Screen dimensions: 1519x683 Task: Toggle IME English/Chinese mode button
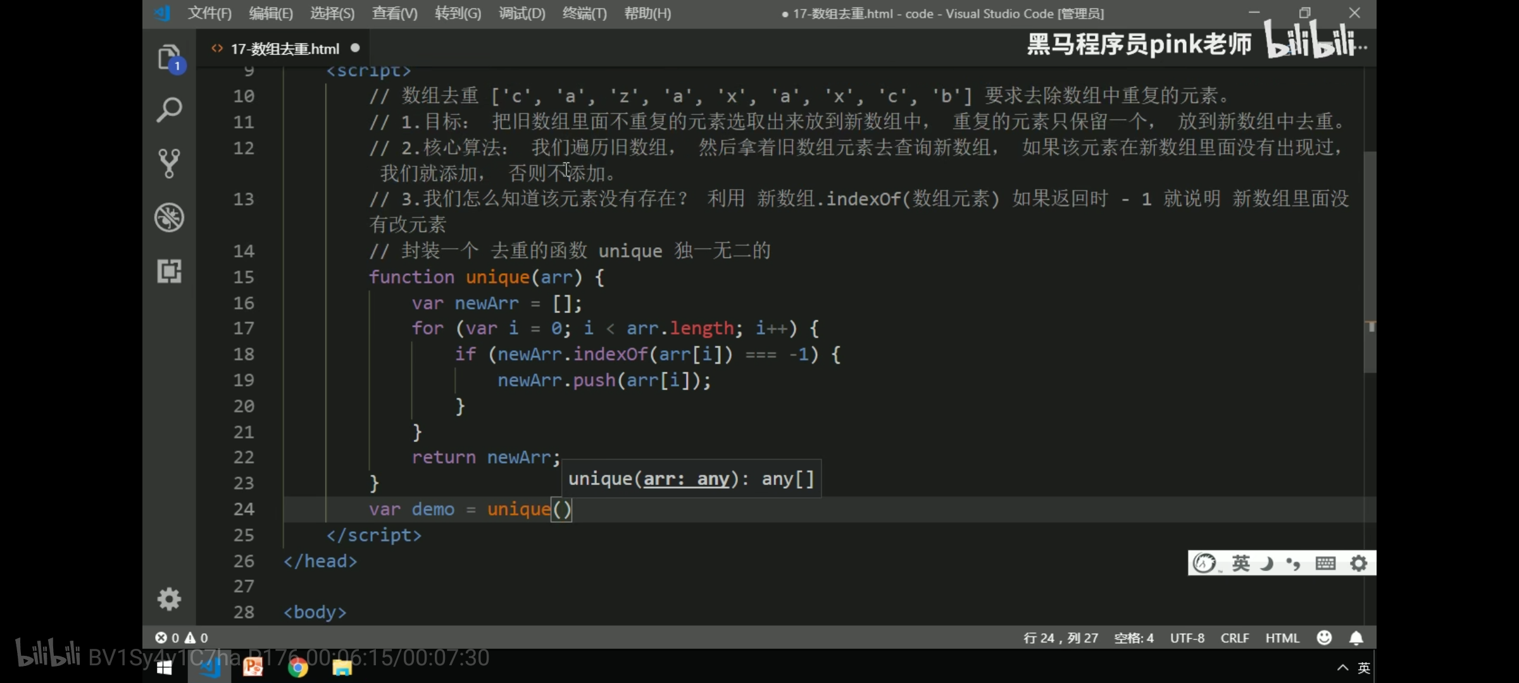click(x=1241, y=563)
